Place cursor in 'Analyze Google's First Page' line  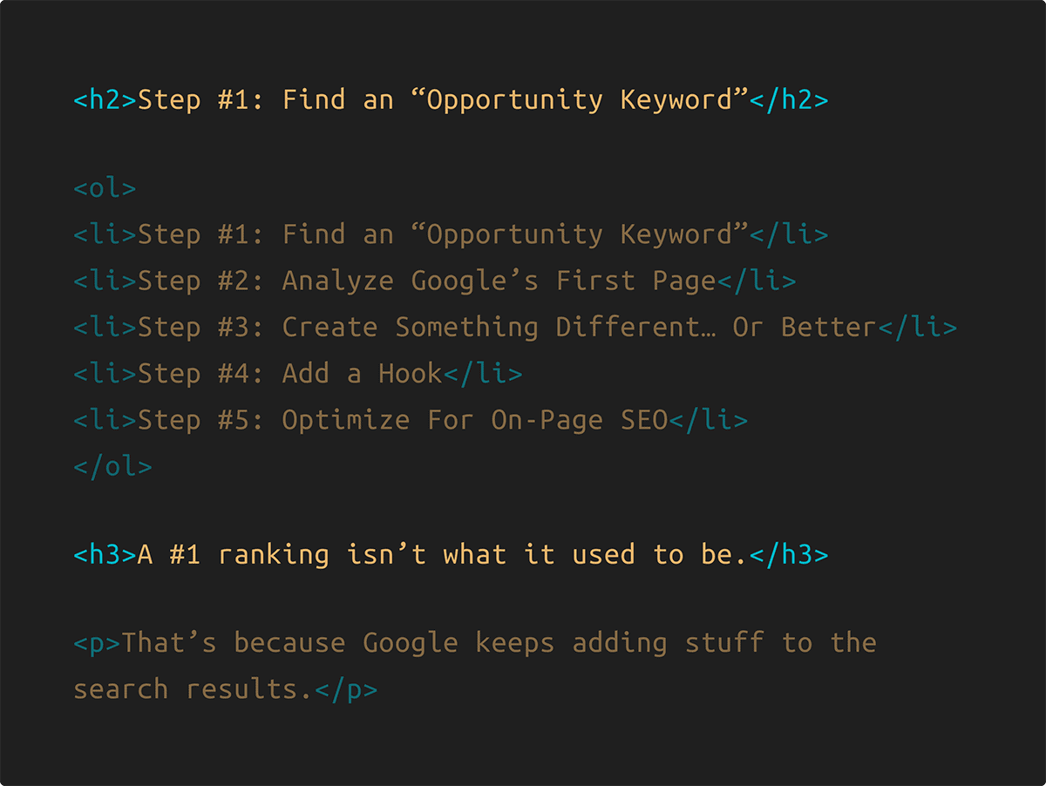[499, 281]
